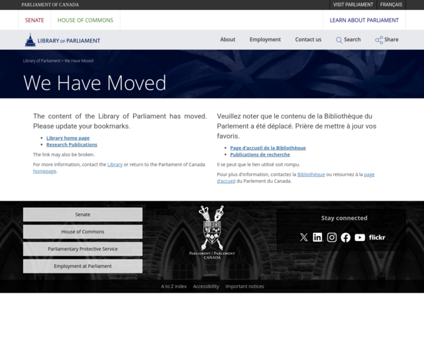424x339 pixels.
Task: Click the Share network icon
Action: click(x=379, y=40)
